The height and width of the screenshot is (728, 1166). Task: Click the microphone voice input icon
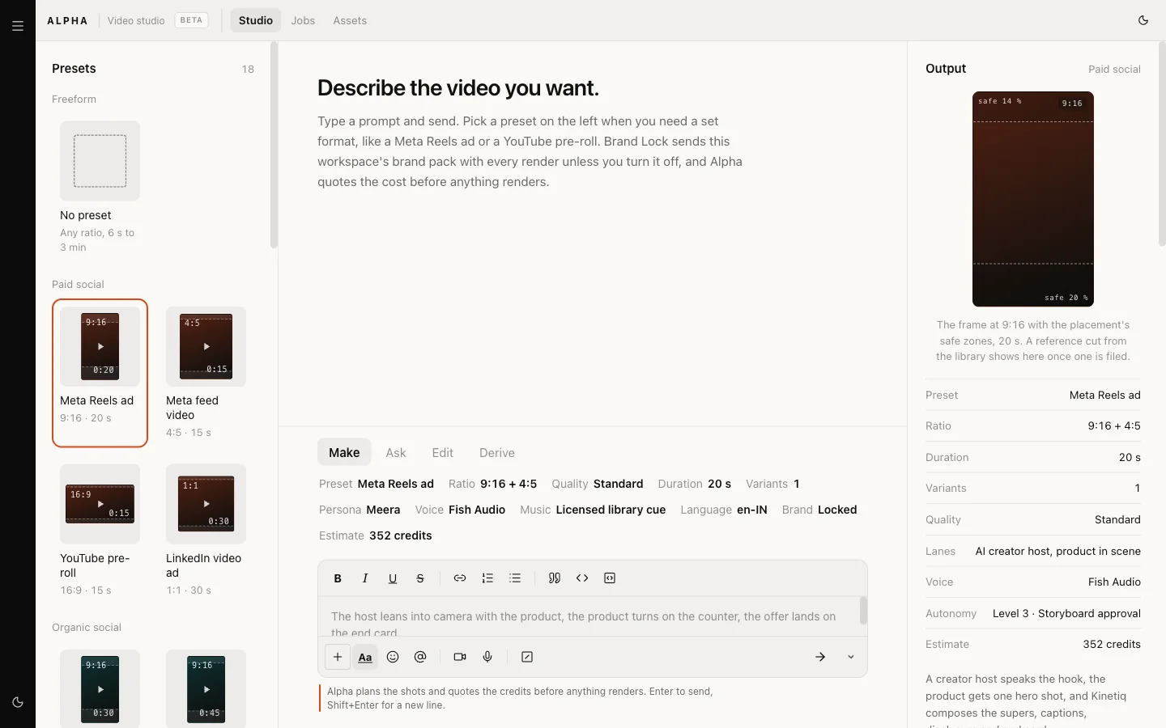(487, 657)
